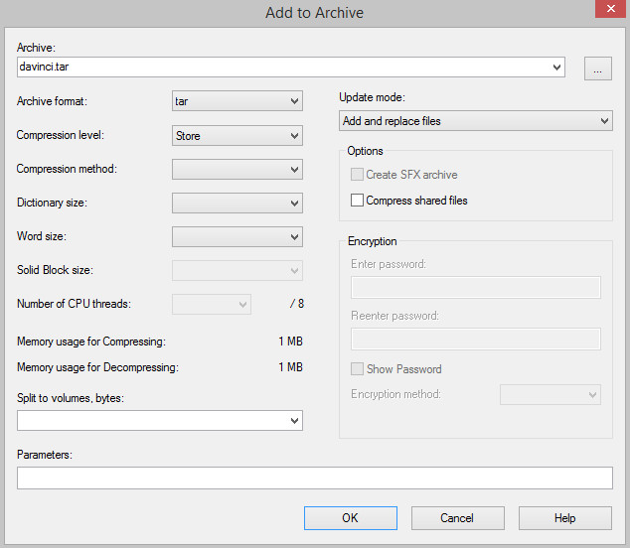This screenshot has width=630, height=548.
Task: Click the Enter password field
Action: tap(476, 288)
